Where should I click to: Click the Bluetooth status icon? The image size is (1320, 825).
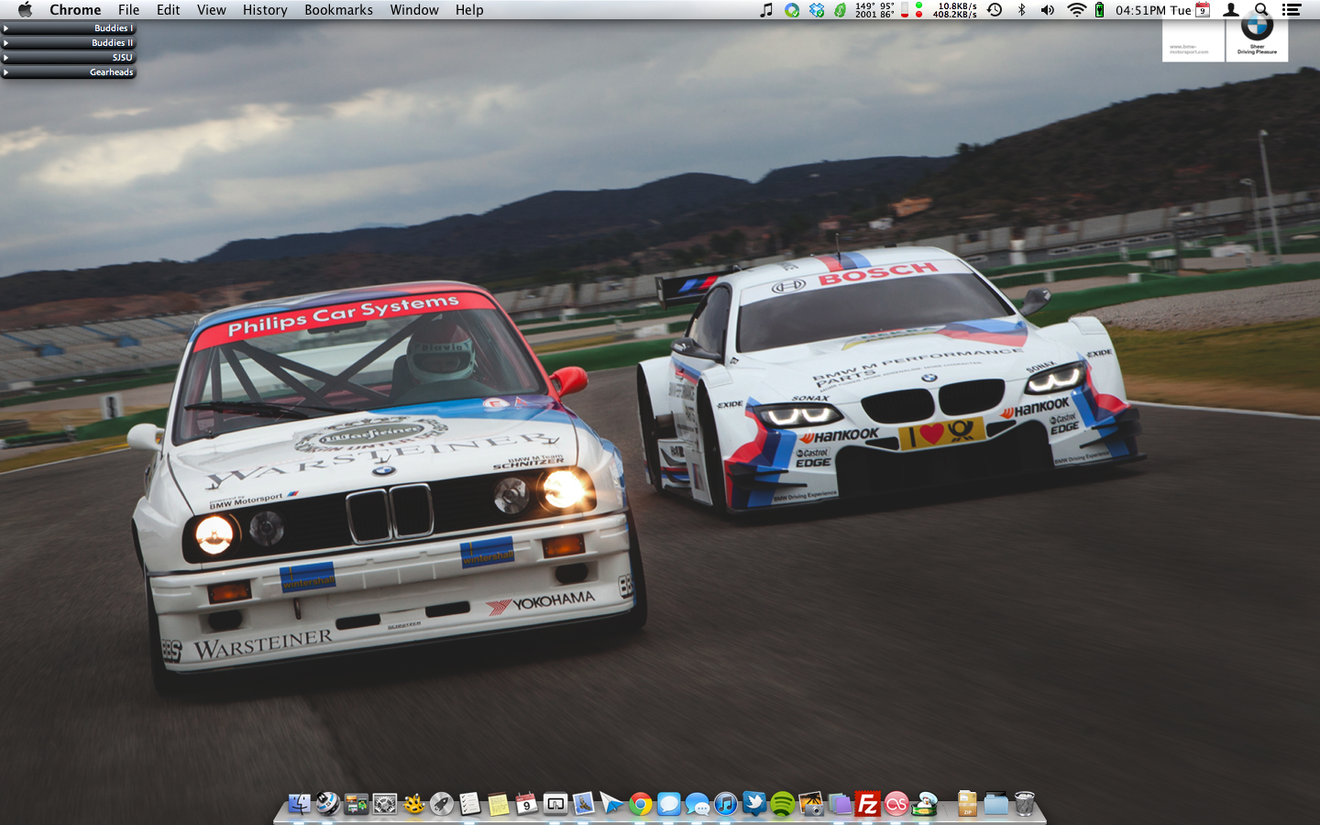click(1021, 10)
